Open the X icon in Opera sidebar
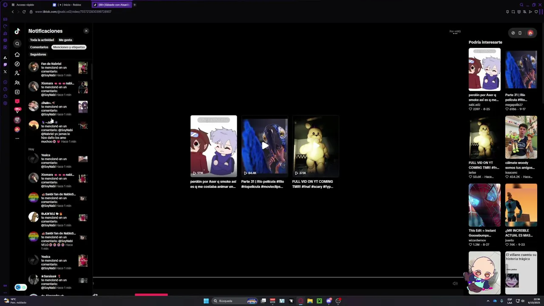 pos(5,72)
